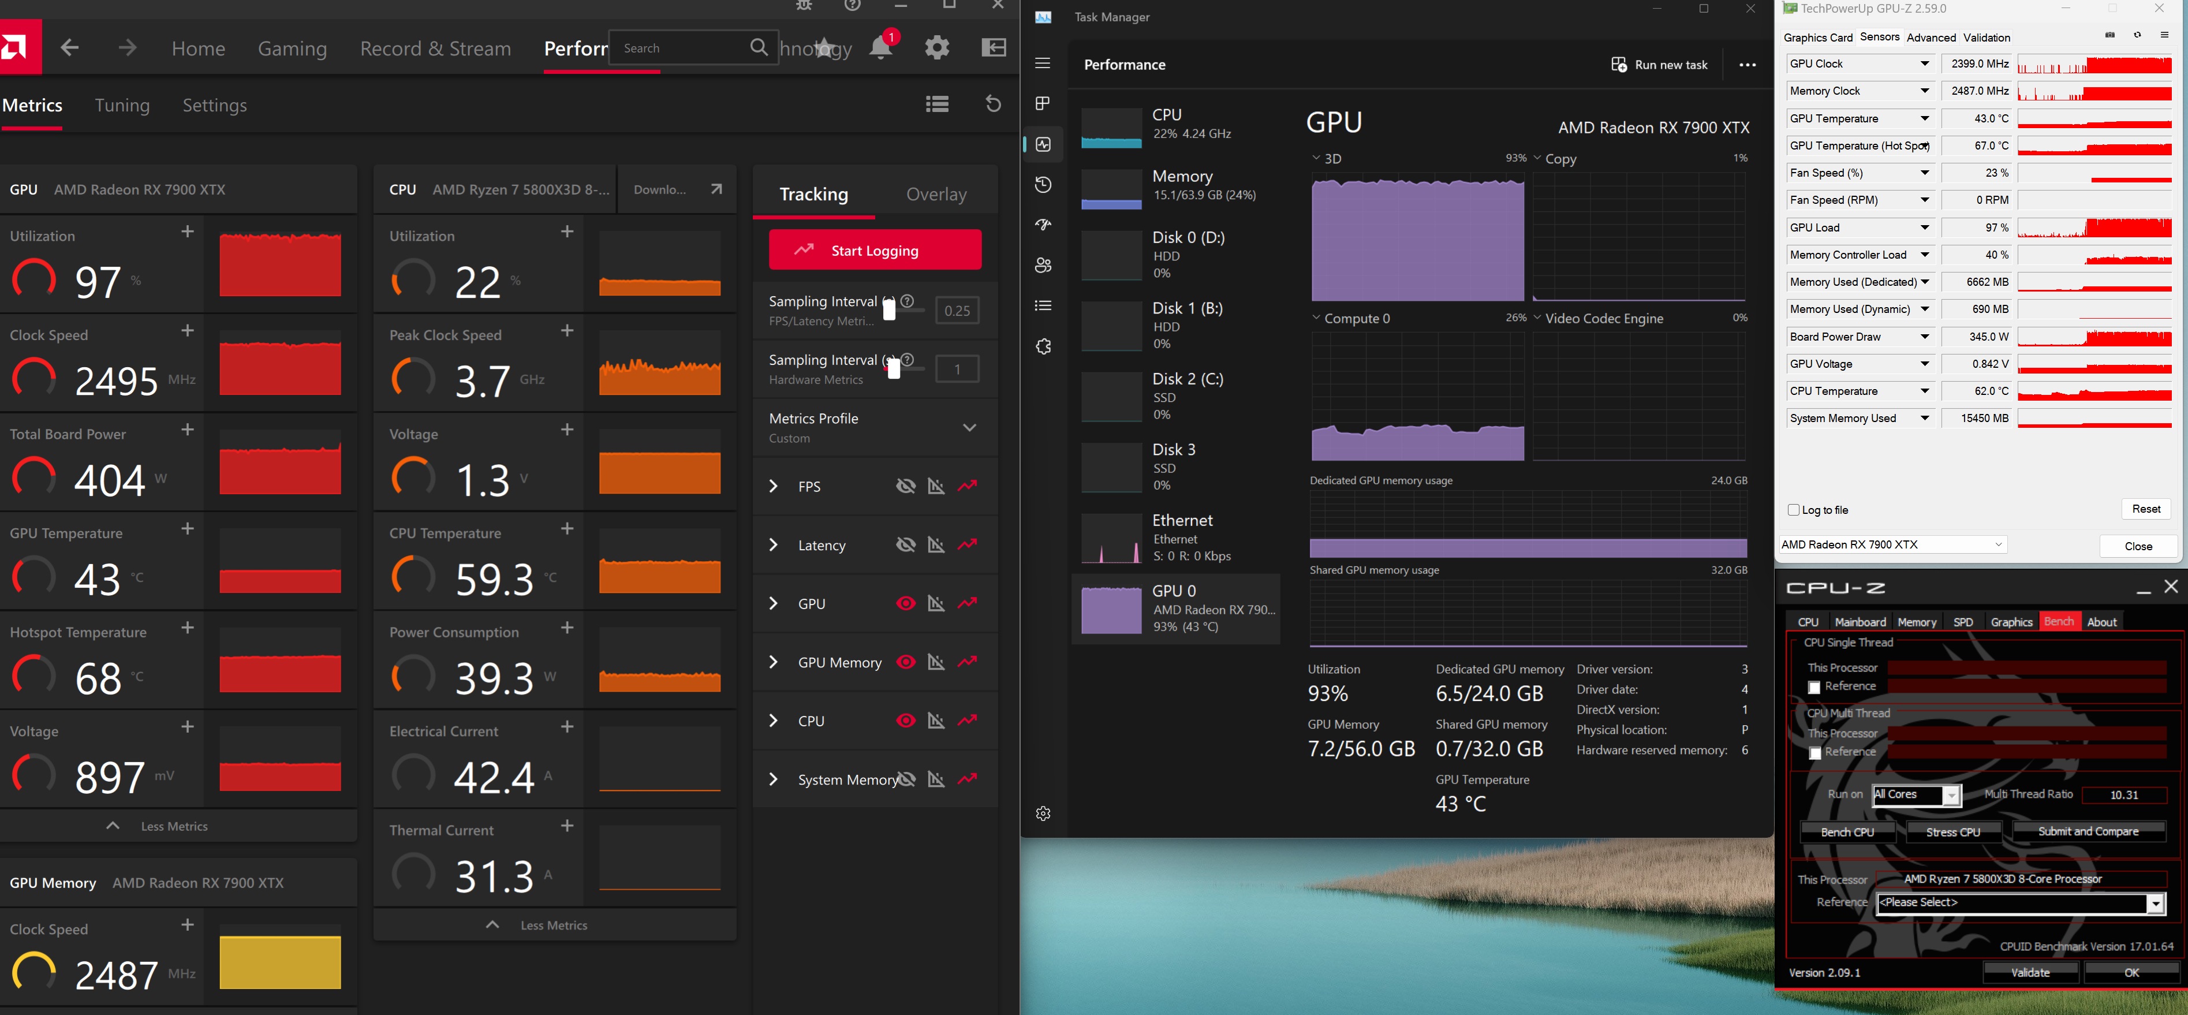Open AMD notifications bell

(x=881, y=47)
